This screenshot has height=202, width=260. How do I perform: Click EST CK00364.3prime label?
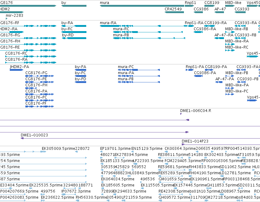coord(180,149)
